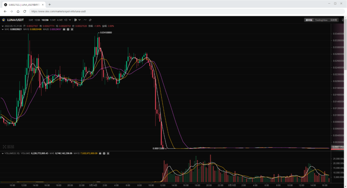
Task: Open settings for the MA indicator
Action: coord(68,29)
